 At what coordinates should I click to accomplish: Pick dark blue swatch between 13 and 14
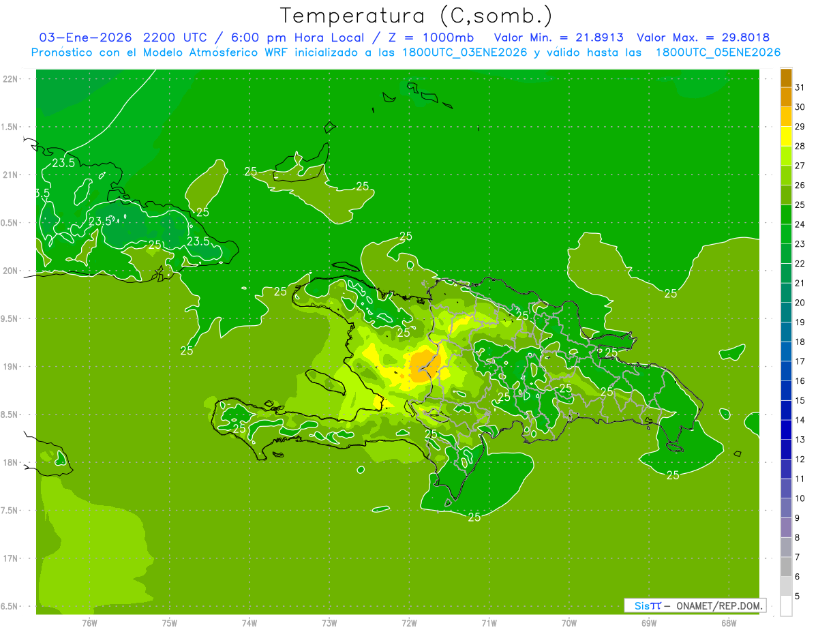[x=786, y=430]
